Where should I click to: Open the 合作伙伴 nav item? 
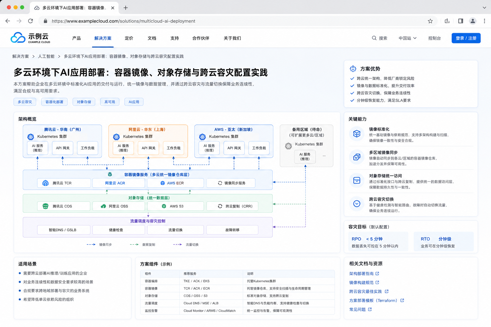201,38
